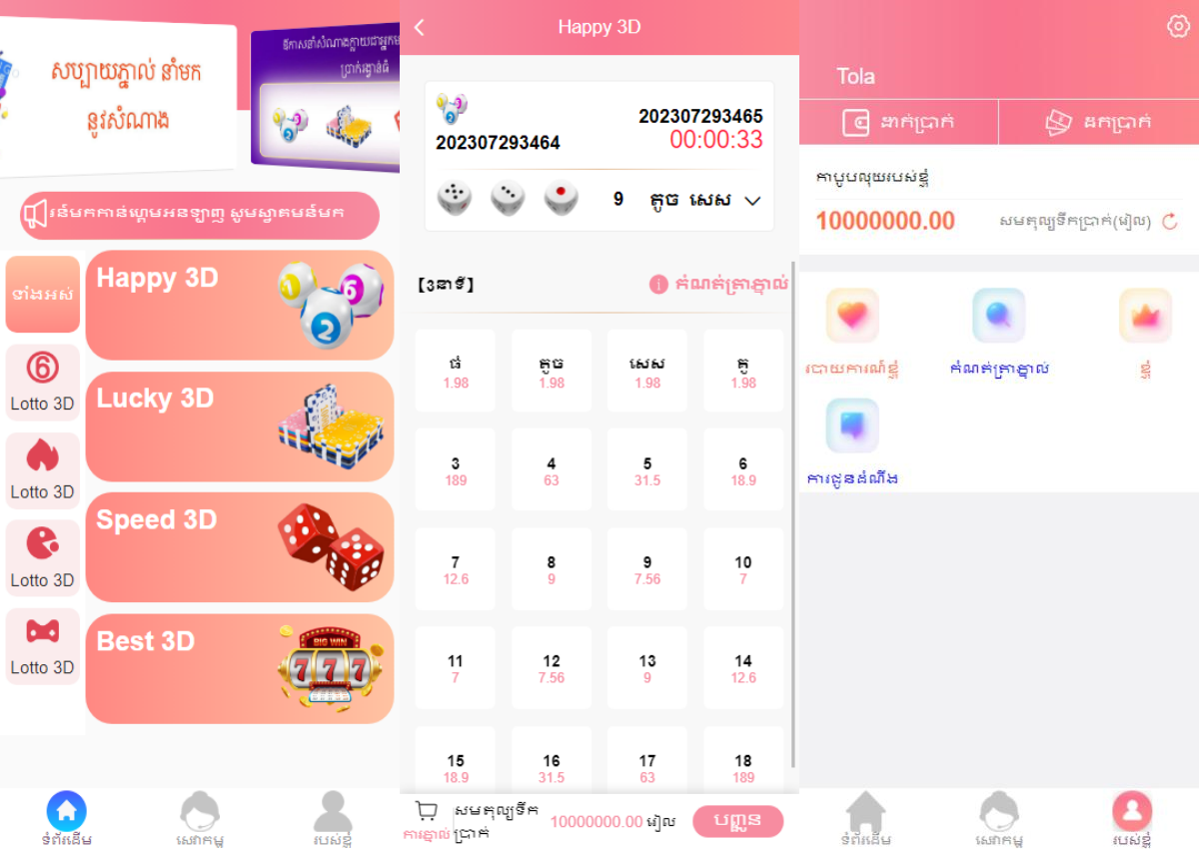1199x849 pixels.
Task: Pick bet number 3 with odds 189
Action: [x=456, y=470]
